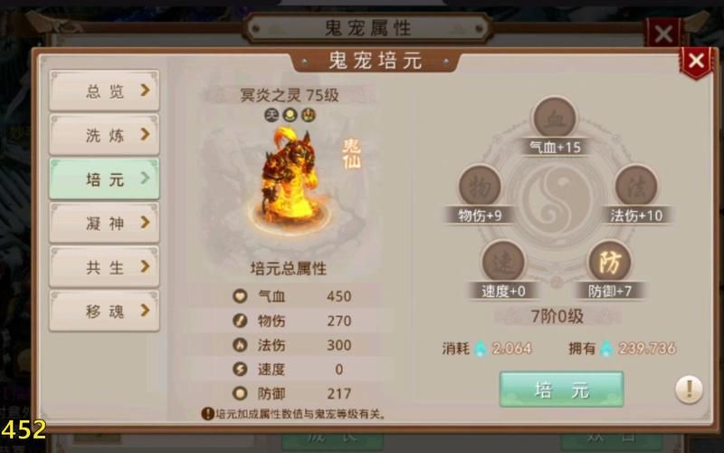Open the 总览 overview tab
Screen dimensions: 724x453
tap(104, 91)
